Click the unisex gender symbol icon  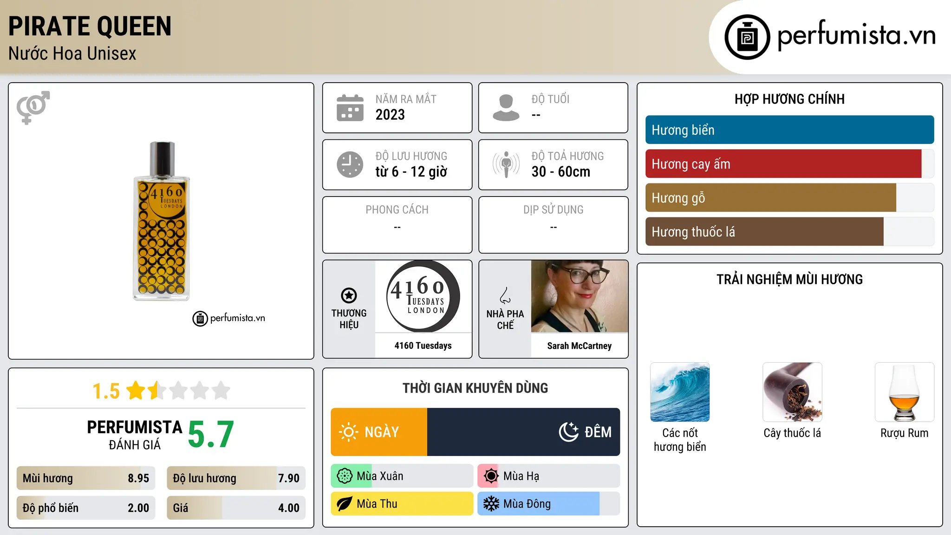(33, 108)
